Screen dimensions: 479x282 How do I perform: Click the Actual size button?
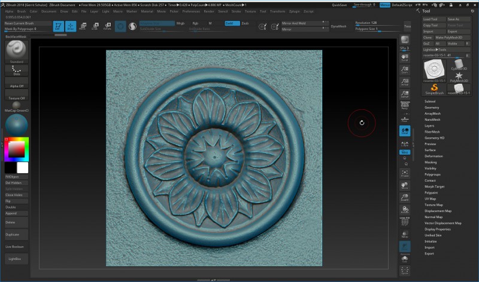[405, 82]
